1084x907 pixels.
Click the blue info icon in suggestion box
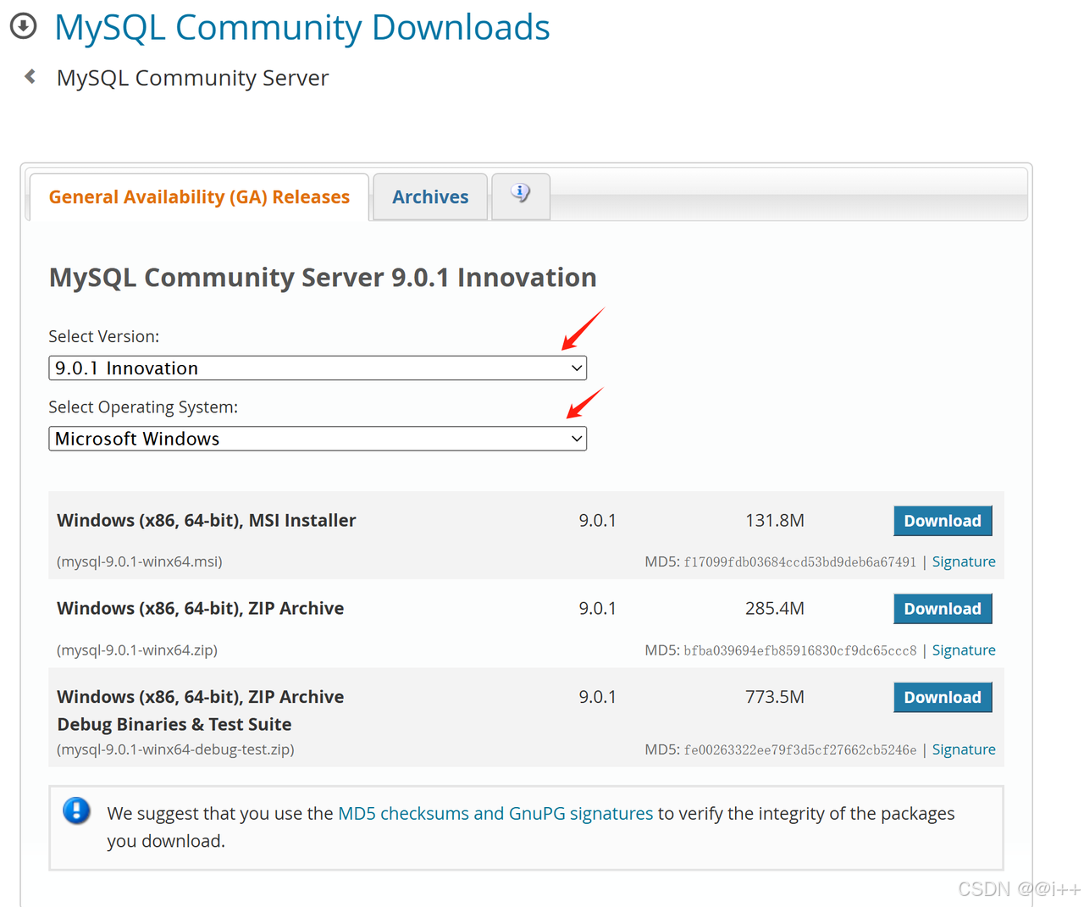coord(76,810)
